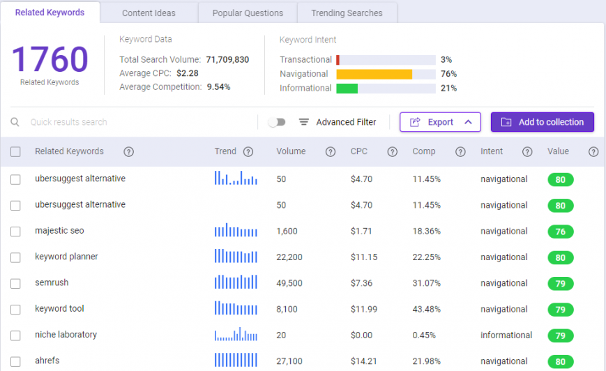Open the Trending Searches tab

[x=347, y=13]
